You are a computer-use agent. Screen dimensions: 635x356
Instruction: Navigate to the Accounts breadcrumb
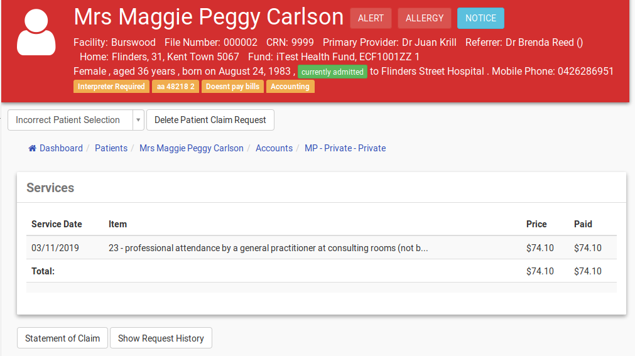pyautogui.click(x=274, y=148)
